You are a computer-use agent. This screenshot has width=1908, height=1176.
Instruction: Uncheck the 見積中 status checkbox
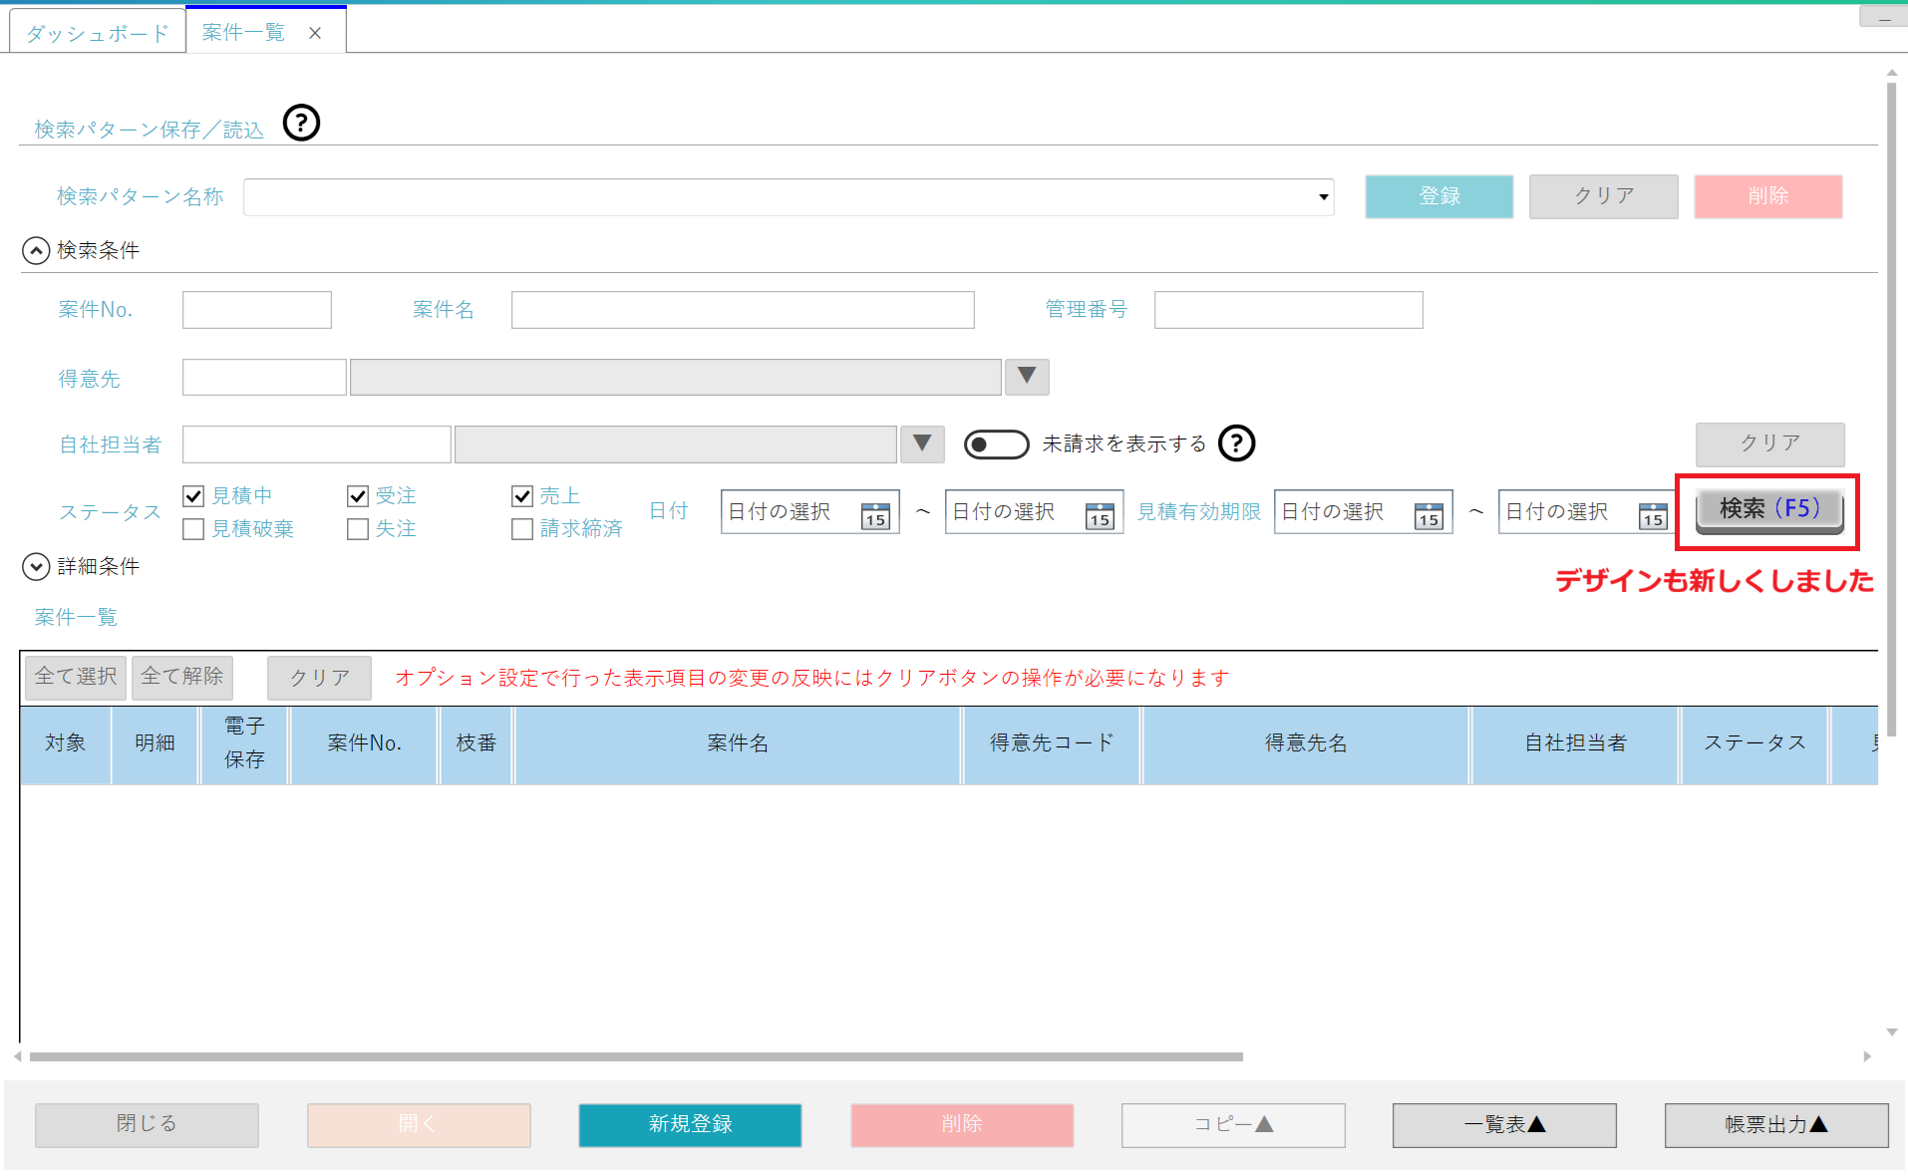194,496
